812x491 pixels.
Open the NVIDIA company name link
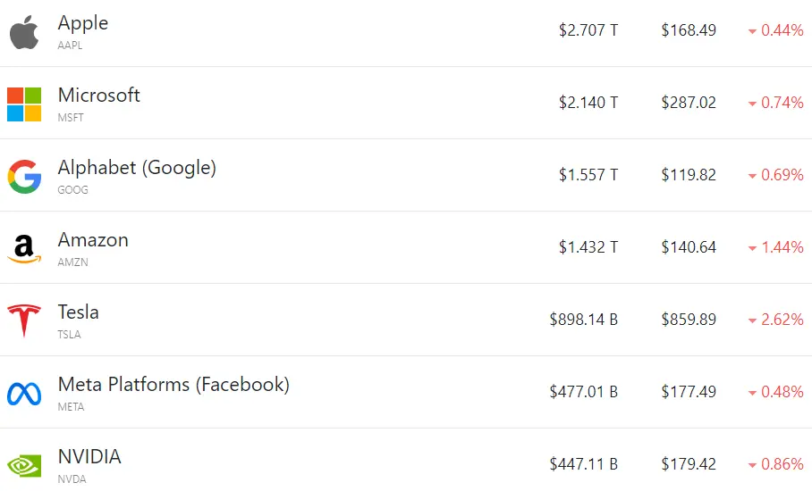pos(89,457)
